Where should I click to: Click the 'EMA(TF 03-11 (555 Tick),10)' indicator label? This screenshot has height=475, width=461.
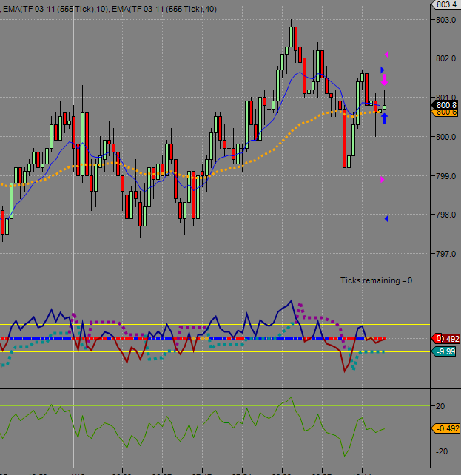[x=55, y=9]
